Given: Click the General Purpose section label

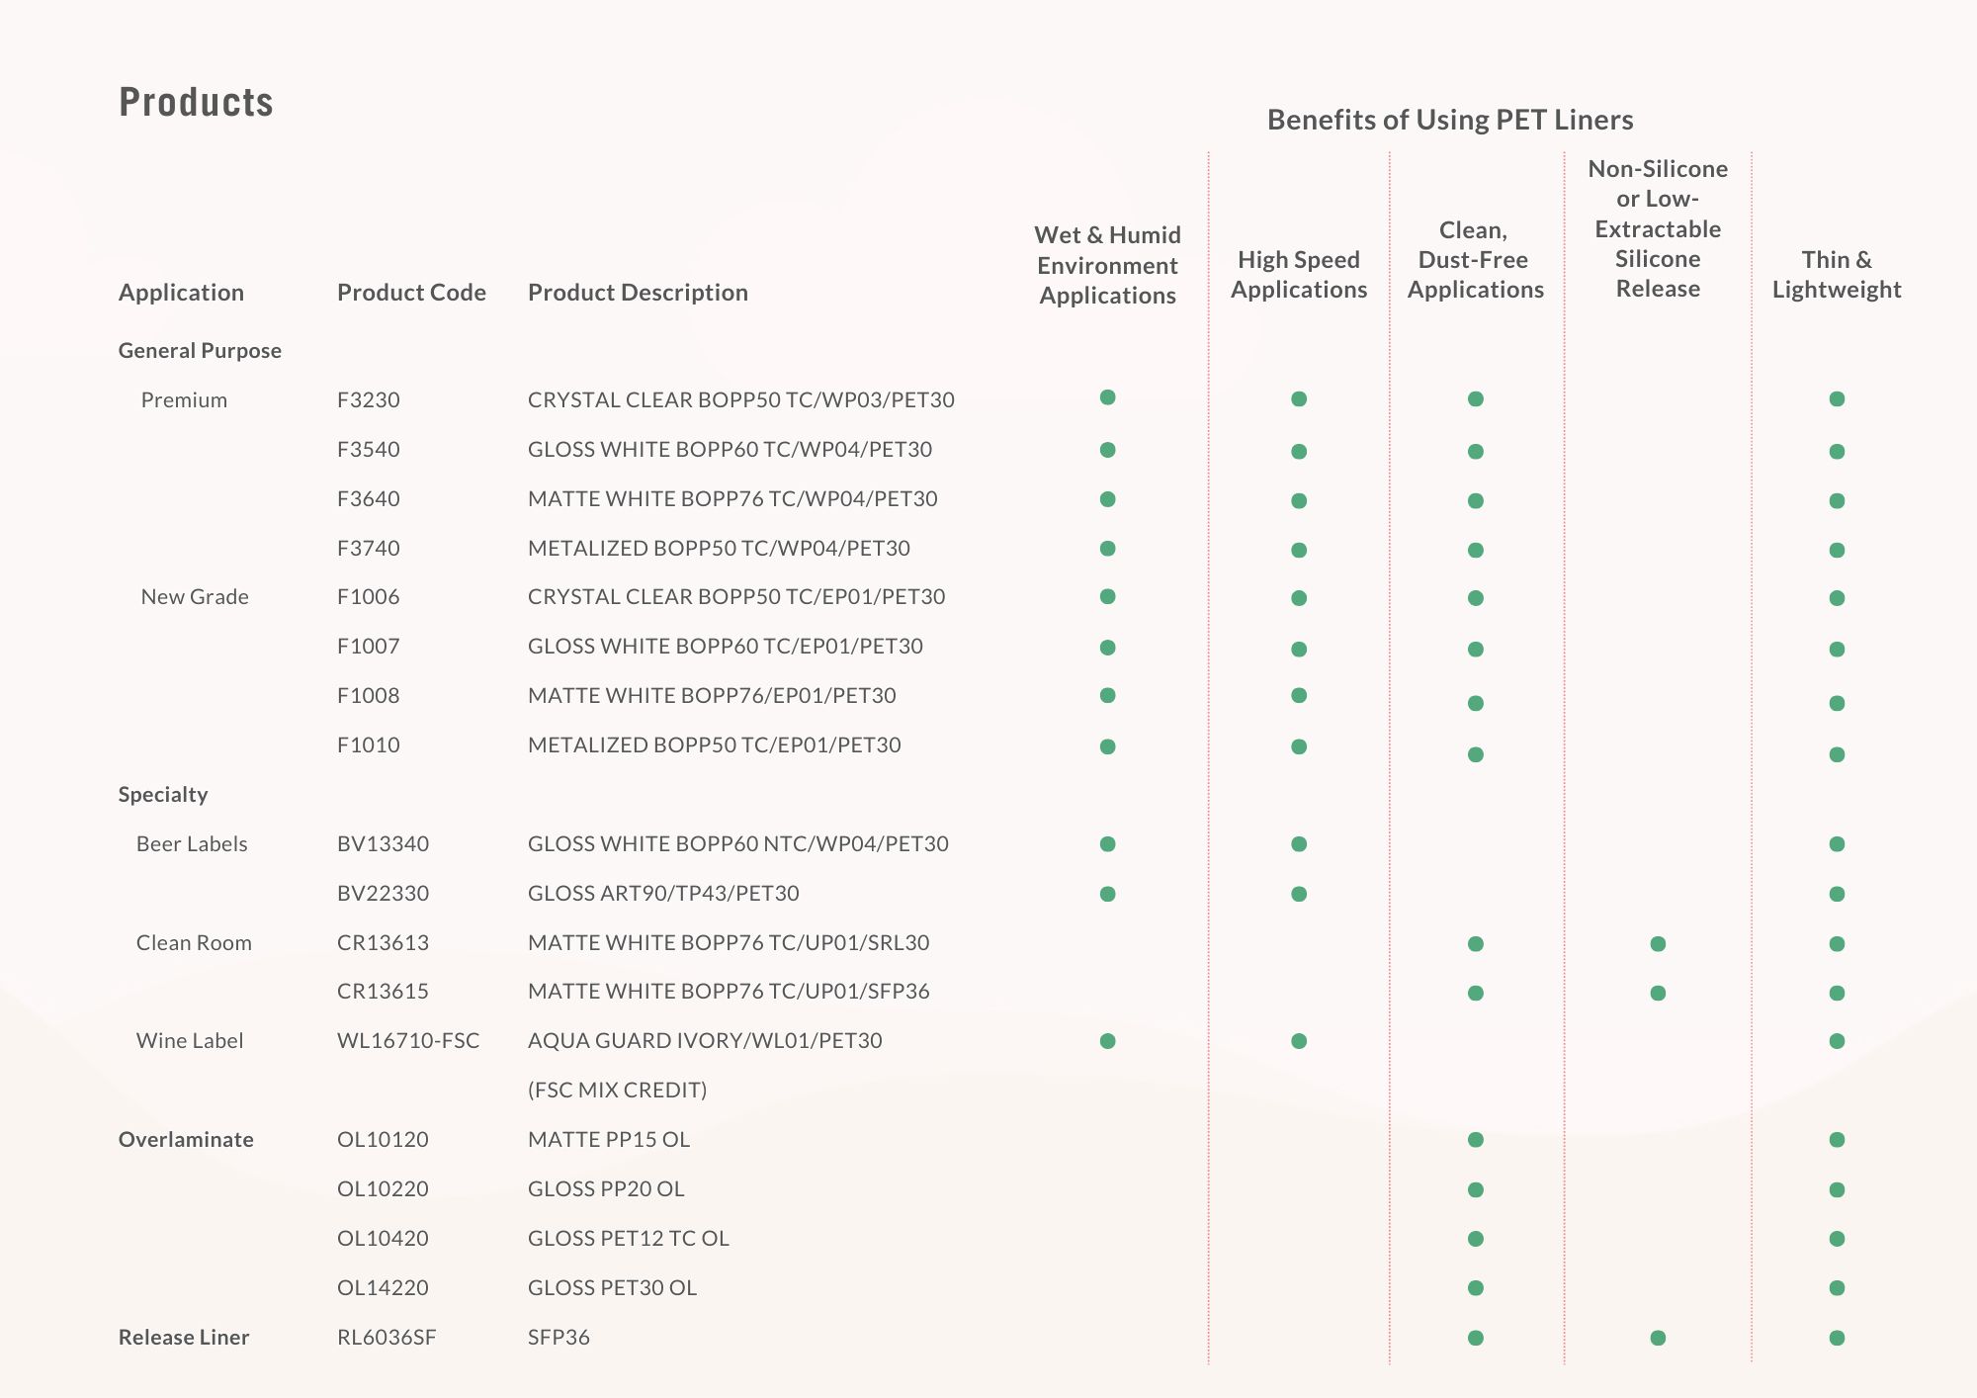Looking at the screenshot, I should coord(200,351).
